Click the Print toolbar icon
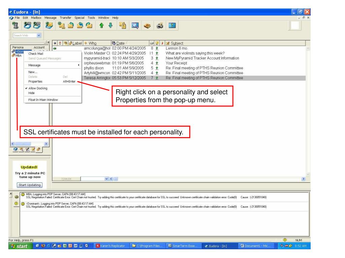 [x=160, y=26]
